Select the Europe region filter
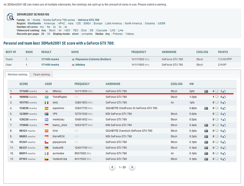Screen dimensions: 244x186 [x=98, y=23]
